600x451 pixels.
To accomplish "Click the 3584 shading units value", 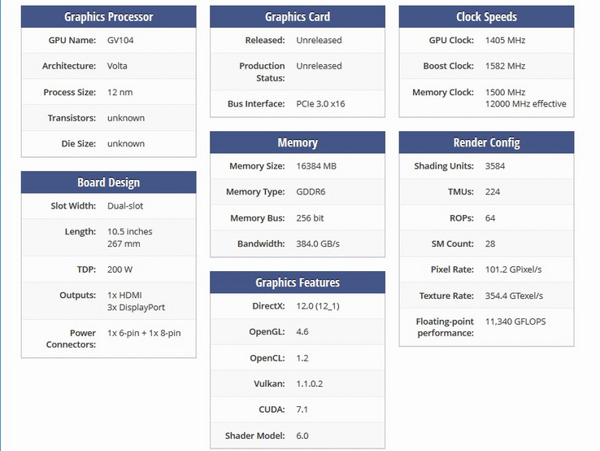I will (496, 166).
